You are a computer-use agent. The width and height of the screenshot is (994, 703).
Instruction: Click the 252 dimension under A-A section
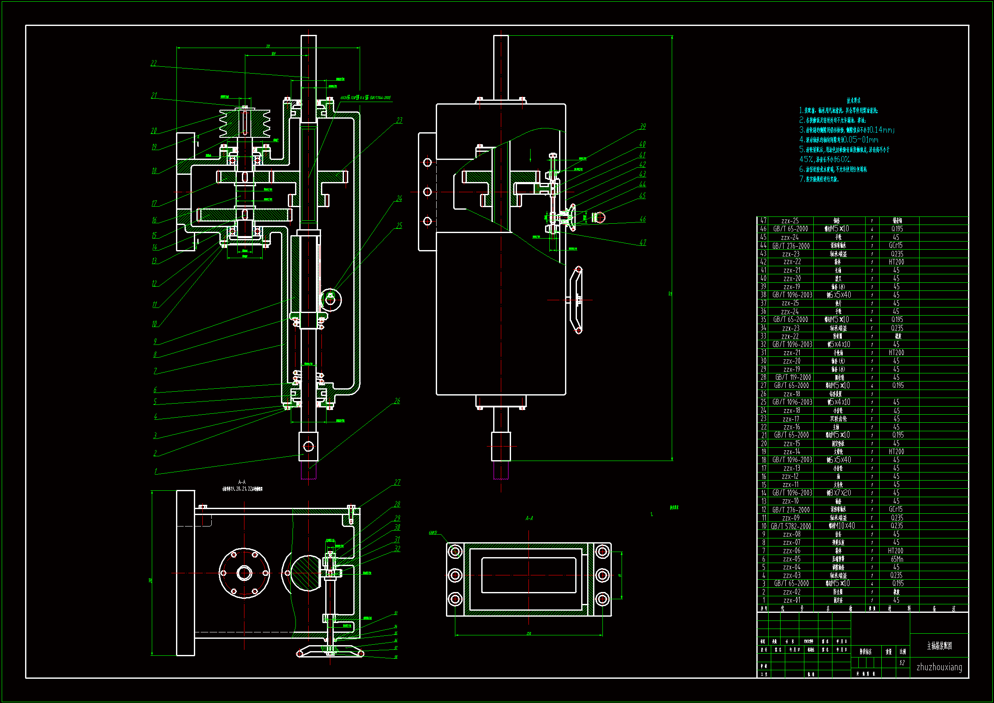(528, 634)
